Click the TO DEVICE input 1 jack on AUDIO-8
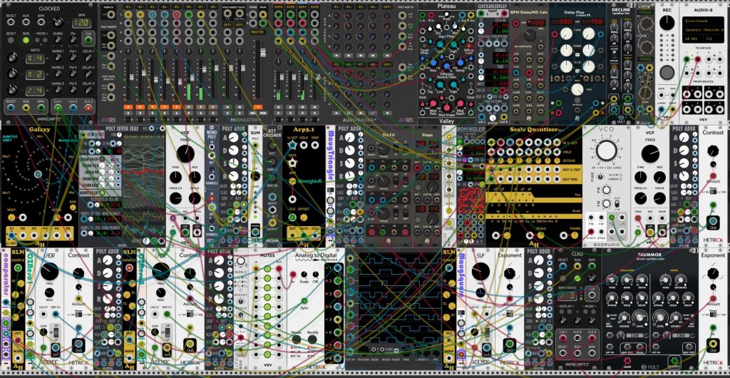 [688, 59]
